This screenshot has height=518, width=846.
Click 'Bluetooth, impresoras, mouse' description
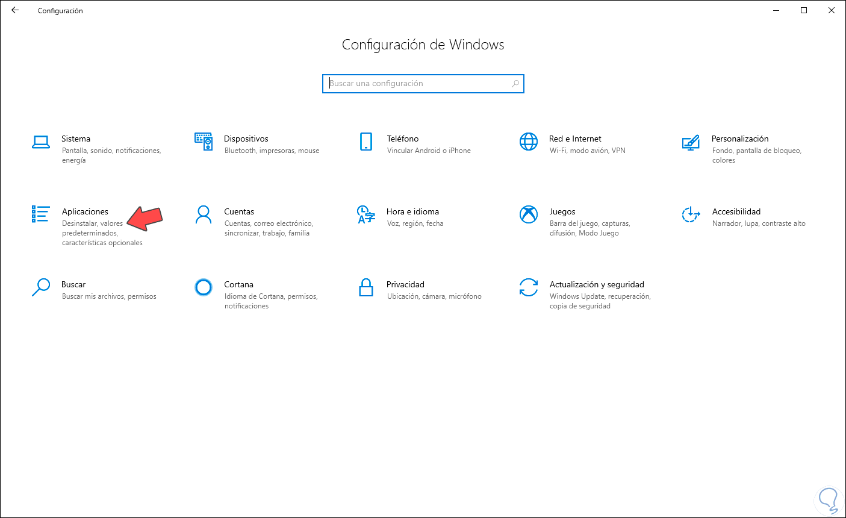coord(272,151)
